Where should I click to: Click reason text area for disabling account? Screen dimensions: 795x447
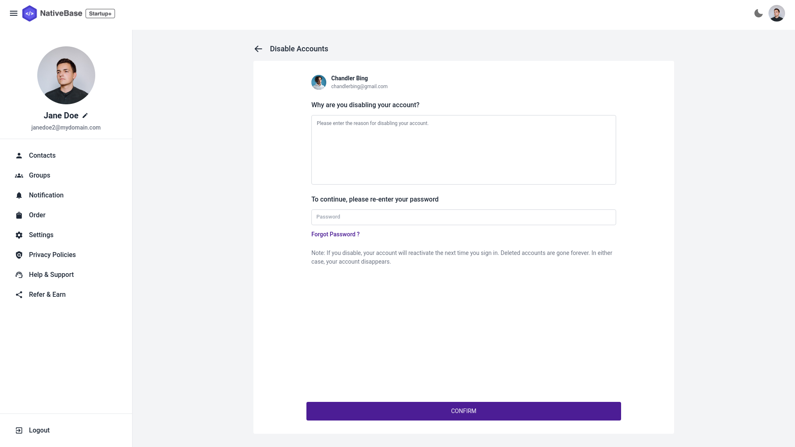coord(464,149)
